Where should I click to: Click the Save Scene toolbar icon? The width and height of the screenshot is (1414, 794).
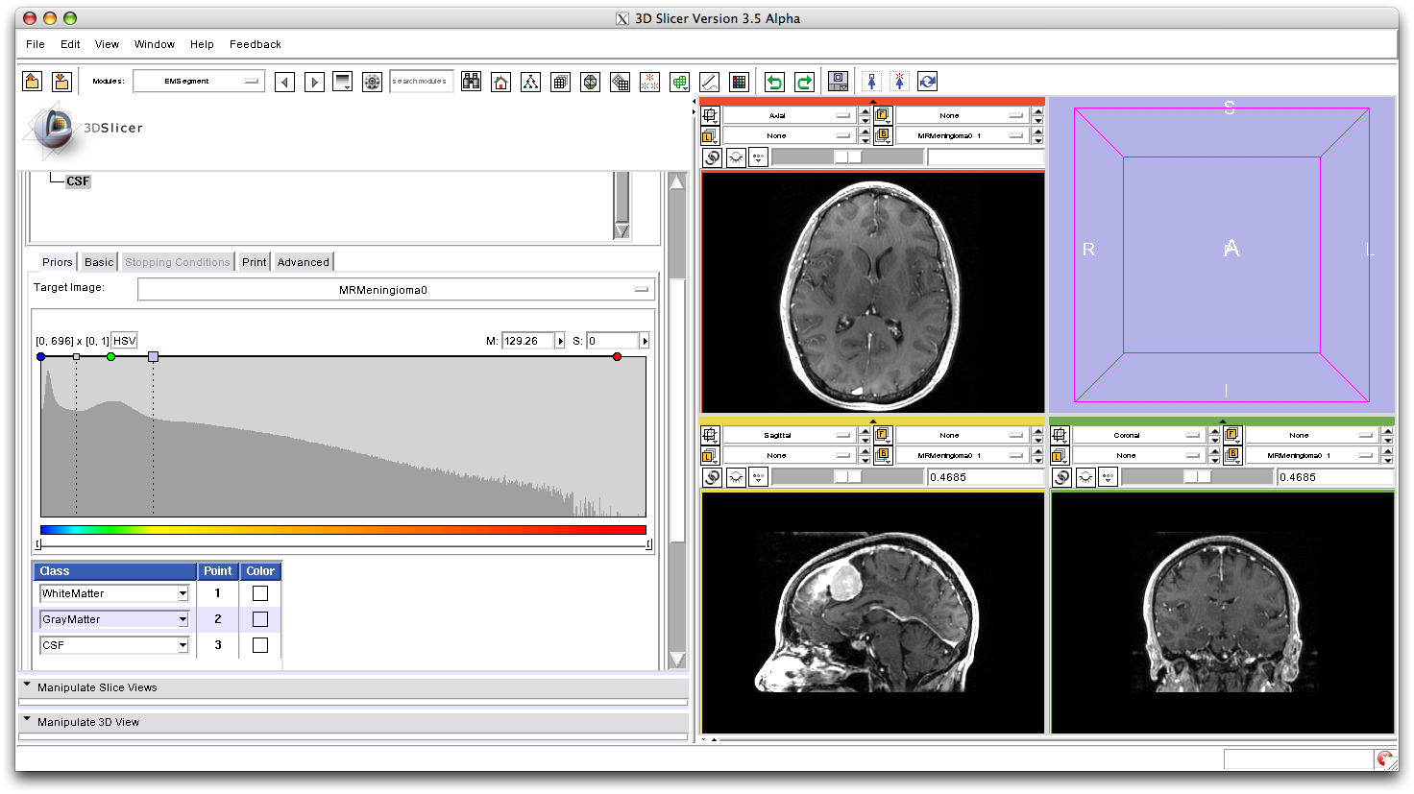point(61,81)
